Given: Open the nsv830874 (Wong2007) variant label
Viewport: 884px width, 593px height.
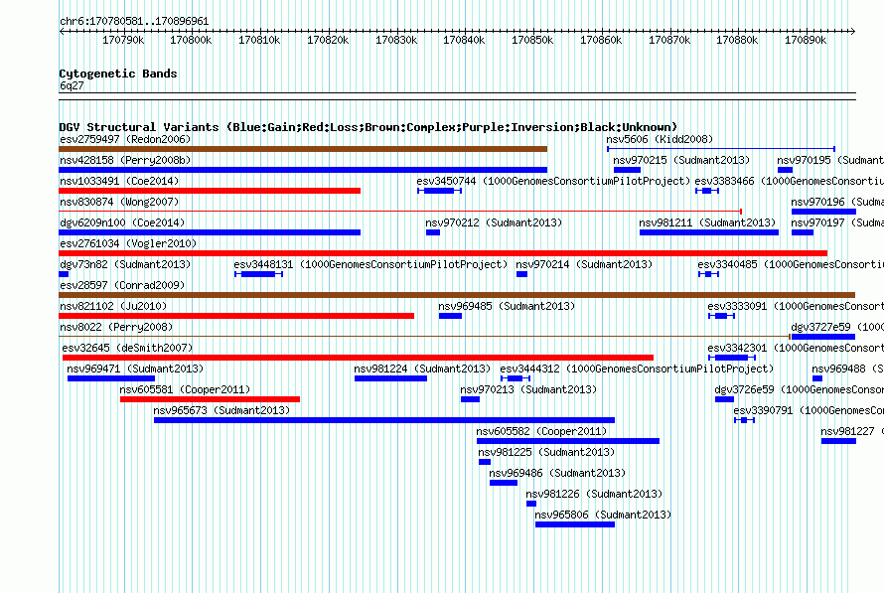Looking at the screenshot, I should click(x=119, y=202).
